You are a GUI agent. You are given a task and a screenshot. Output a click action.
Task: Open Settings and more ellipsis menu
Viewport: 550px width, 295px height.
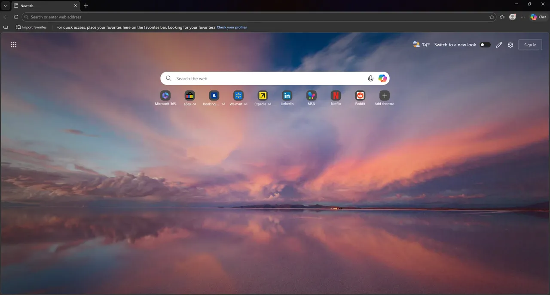[523, 17]
